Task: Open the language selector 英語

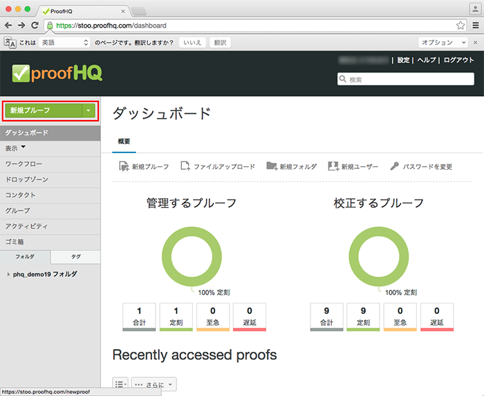Action: tap(64, 43)
